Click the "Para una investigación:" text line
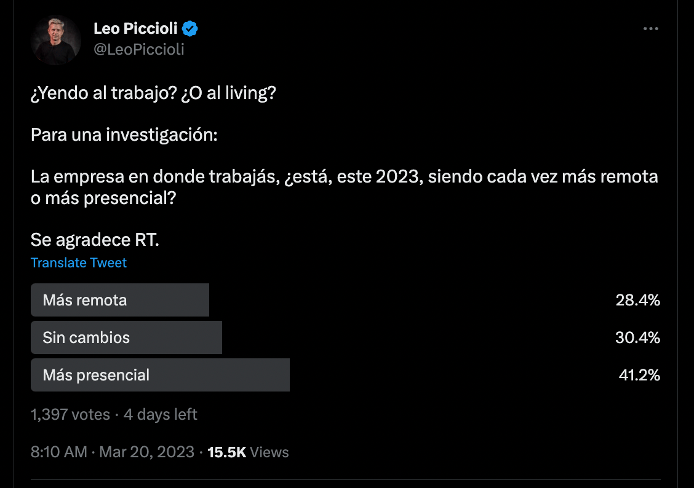The height and width of the screenshot is (488, 694). [124, 135]
